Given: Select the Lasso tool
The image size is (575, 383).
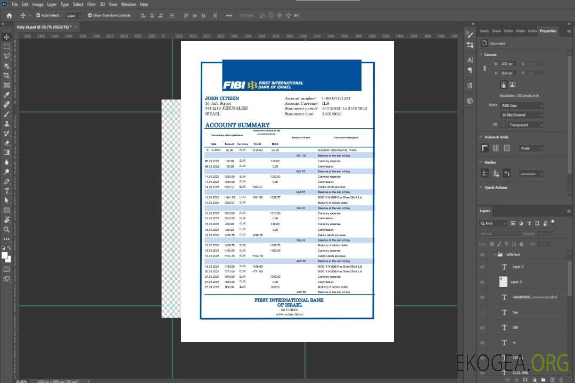Looking at the screenshot, I should pyautogui.click(x=6, y=56).
